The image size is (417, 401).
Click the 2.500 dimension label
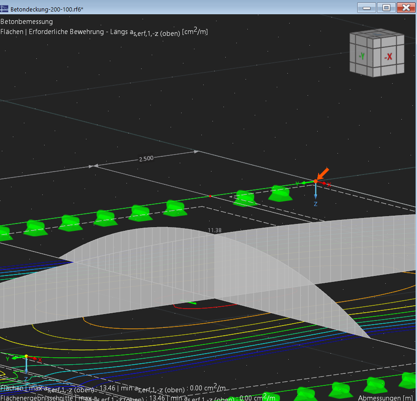coord(146,159)
